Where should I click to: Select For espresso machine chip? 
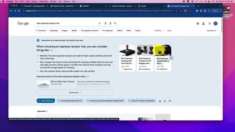tap(90, 30)
